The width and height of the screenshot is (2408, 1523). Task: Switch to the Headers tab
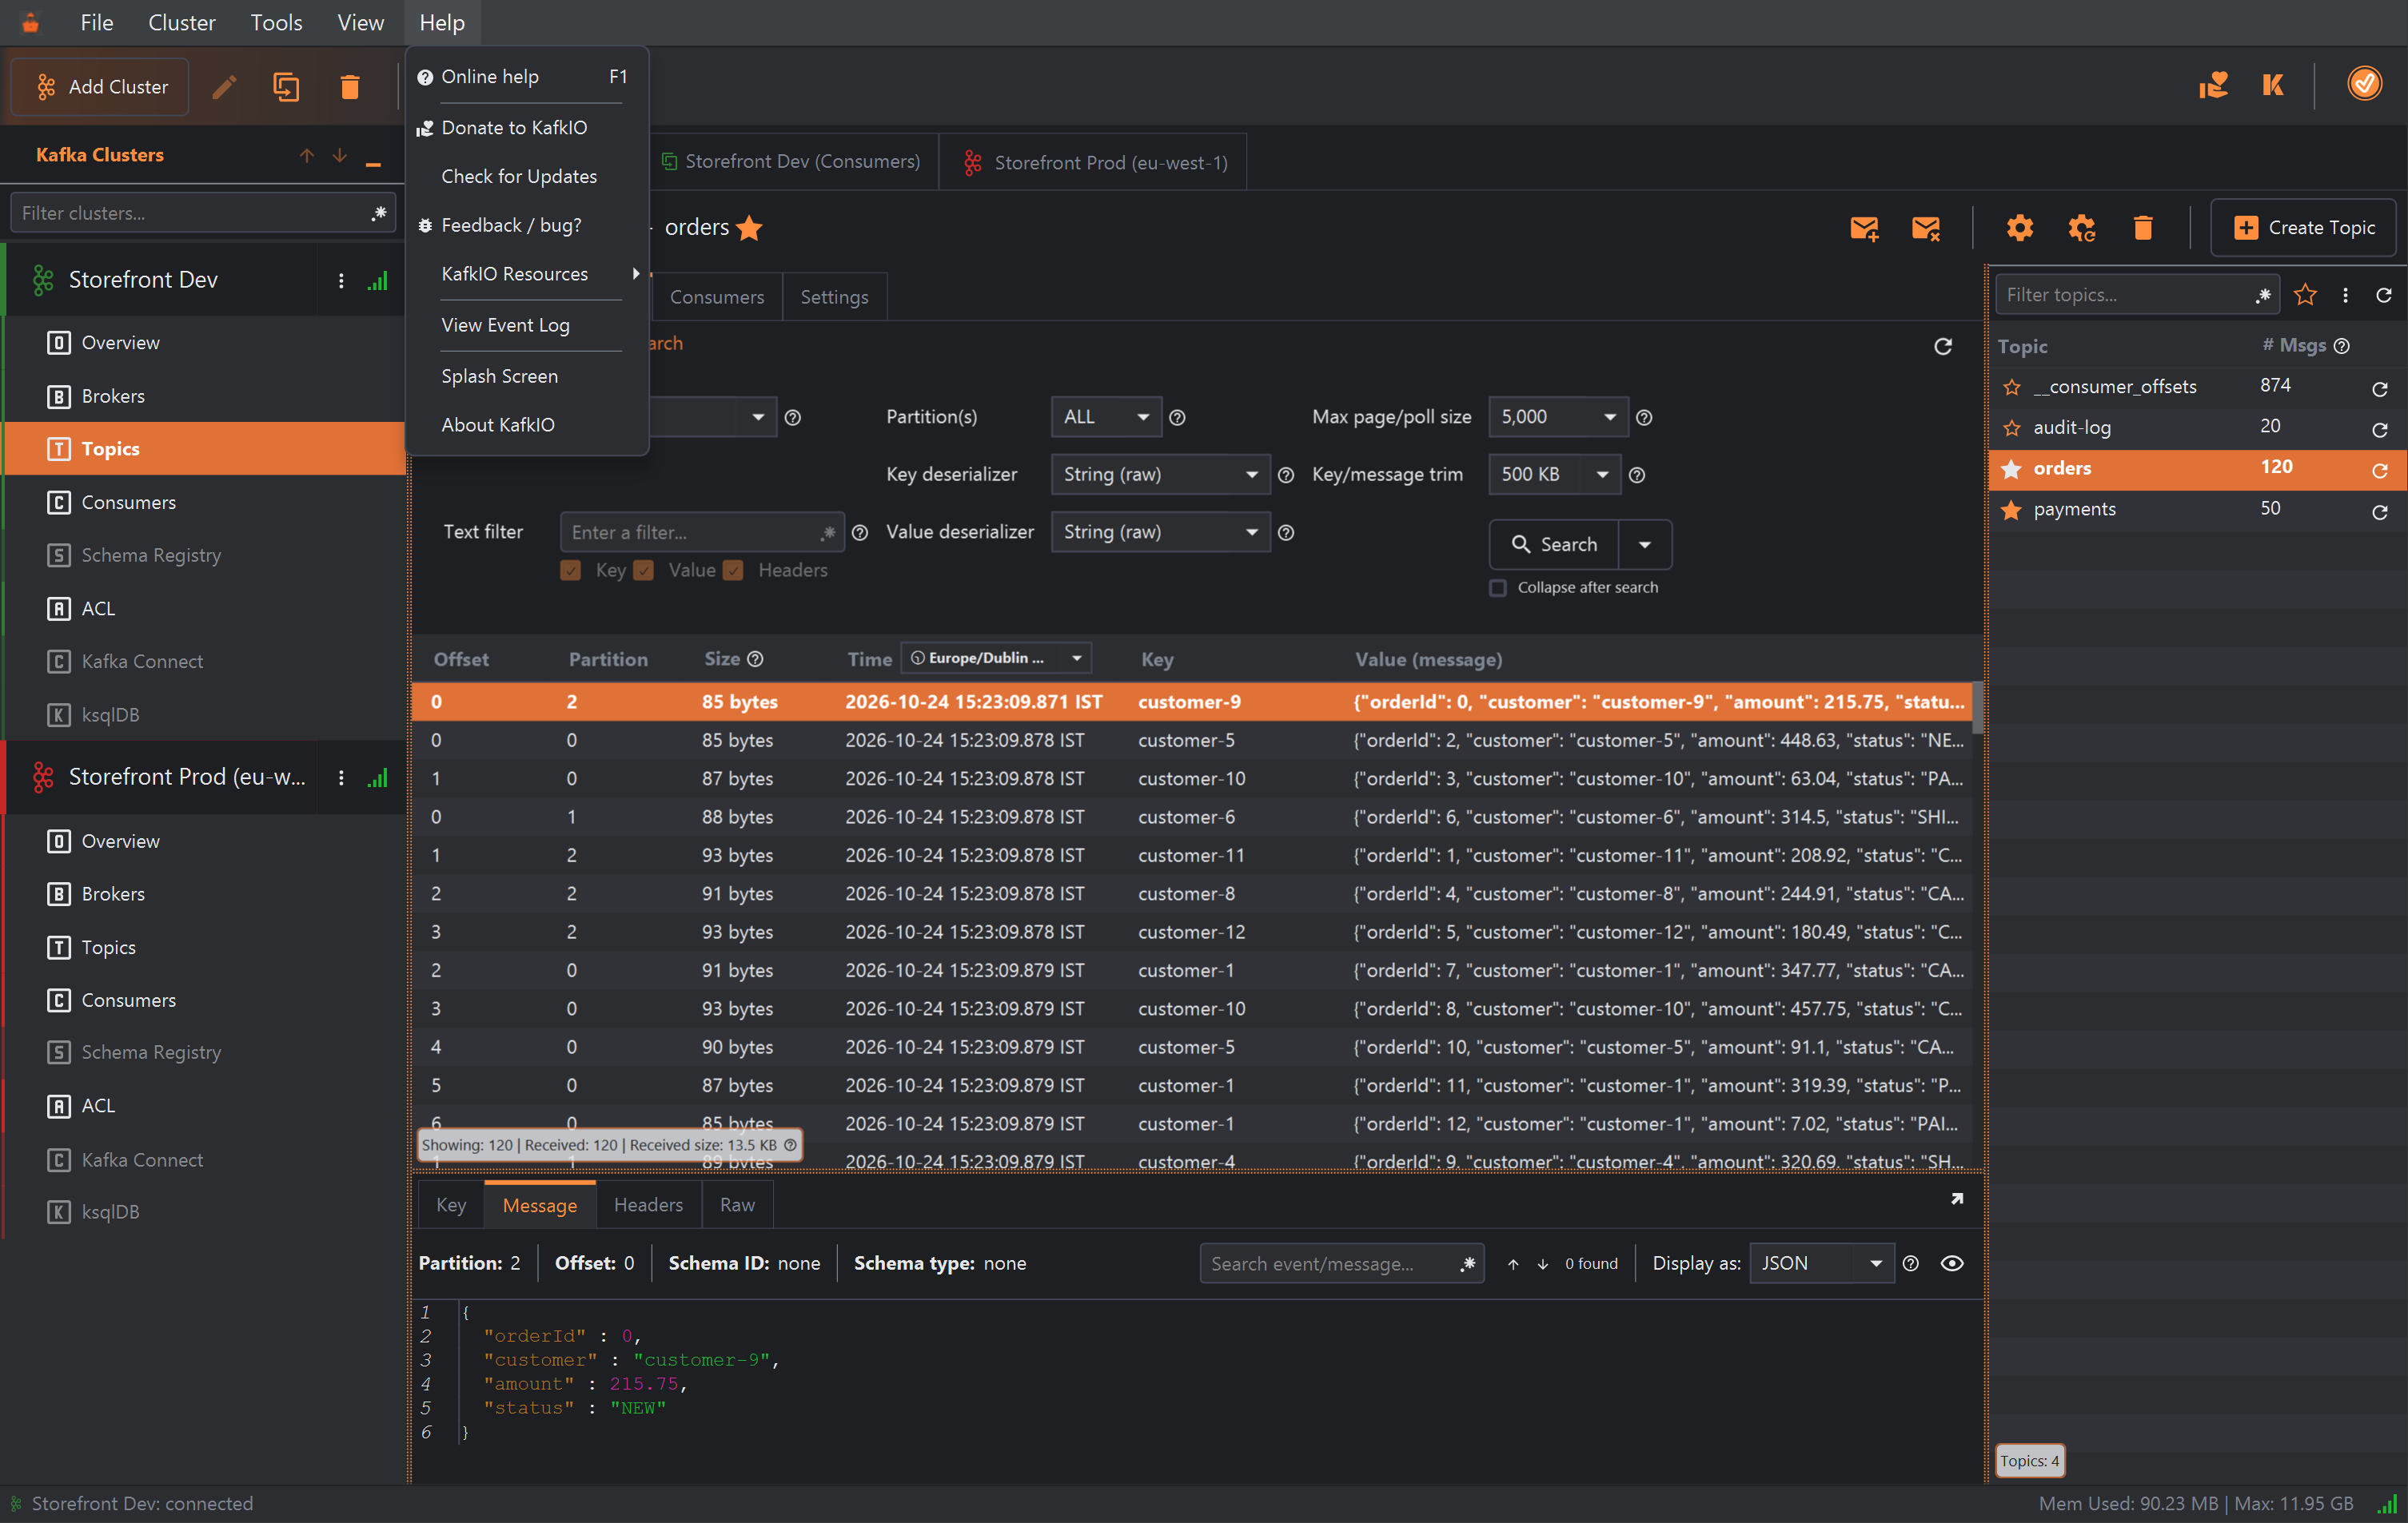[648, 1204]
